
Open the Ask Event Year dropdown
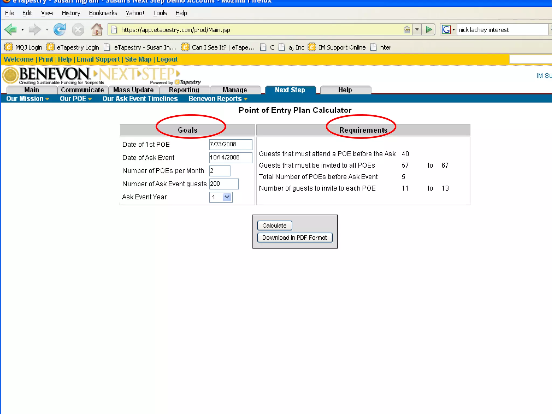pos(227,197)
